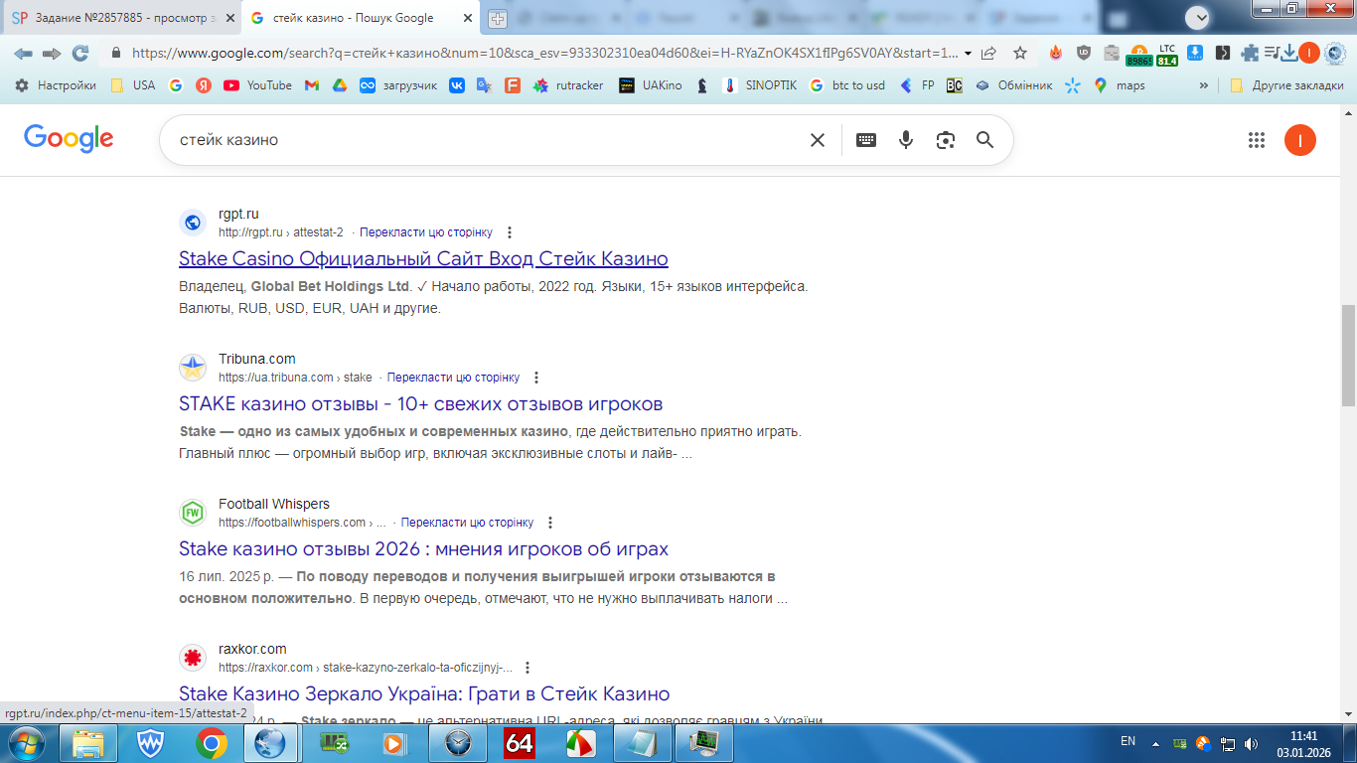Open the Gmail bookmark icon
This screenshot has height=763, width=1357.
(x=311, y=85)
